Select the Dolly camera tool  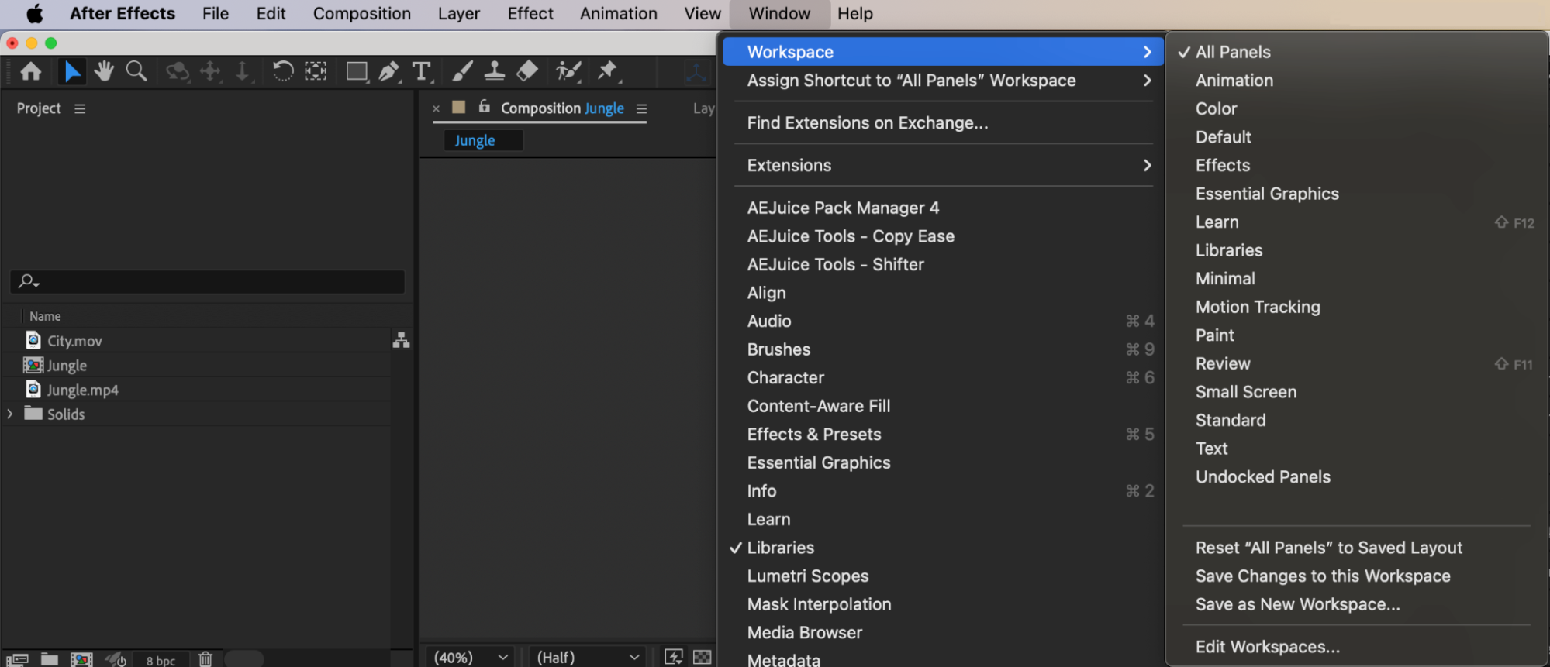243,72
